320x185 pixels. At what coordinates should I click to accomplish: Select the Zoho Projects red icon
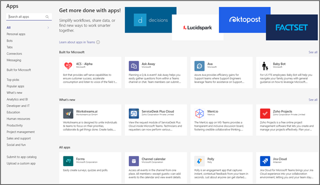pyautogui.click(x=265, y=113)
